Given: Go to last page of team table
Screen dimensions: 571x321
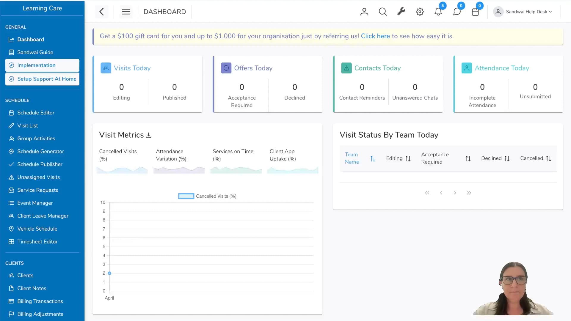Looking at the screenshot, I should click(x=469, y=193).
